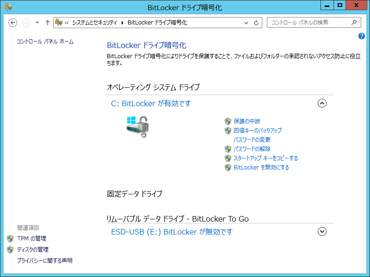The image size is (370, 277).
Task: Close the BitLocker window
Action: pos(356,6)
